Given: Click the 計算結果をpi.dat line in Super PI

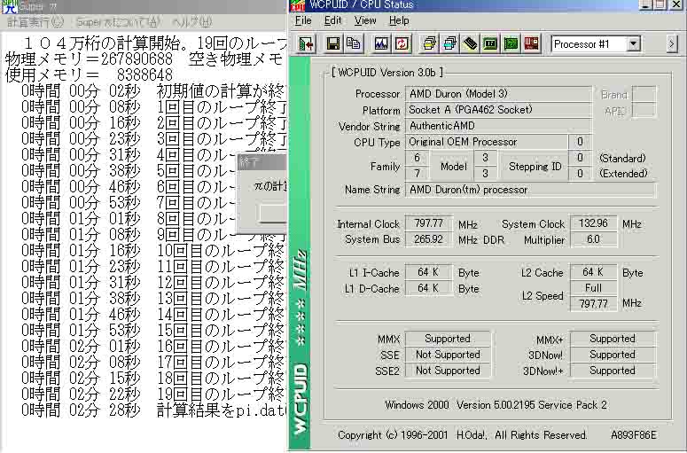Looking at the screenshot, I should click(153, 410).
